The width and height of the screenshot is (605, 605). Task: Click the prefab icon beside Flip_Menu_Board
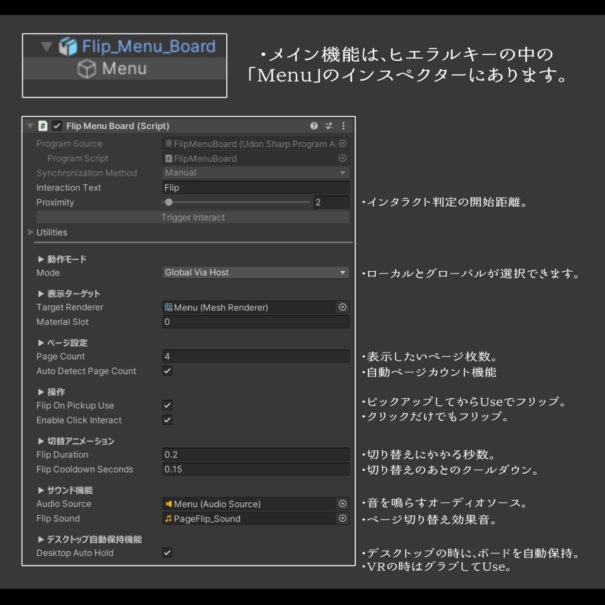point(67,46)
